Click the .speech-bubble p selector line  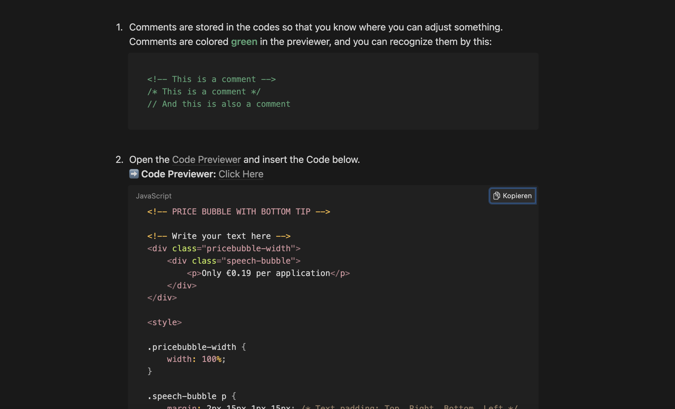192,396
